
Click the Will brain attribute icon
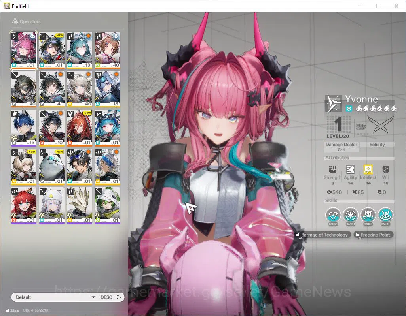(386, 169)
